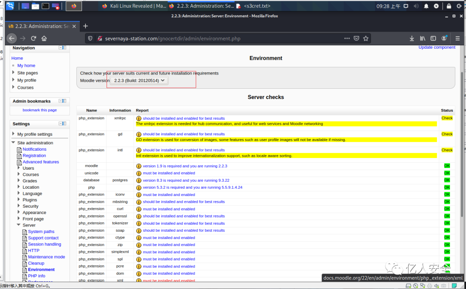466x289 pixels.
Task: Open the Cleanup link under Server
Action: tap(36, 263)
